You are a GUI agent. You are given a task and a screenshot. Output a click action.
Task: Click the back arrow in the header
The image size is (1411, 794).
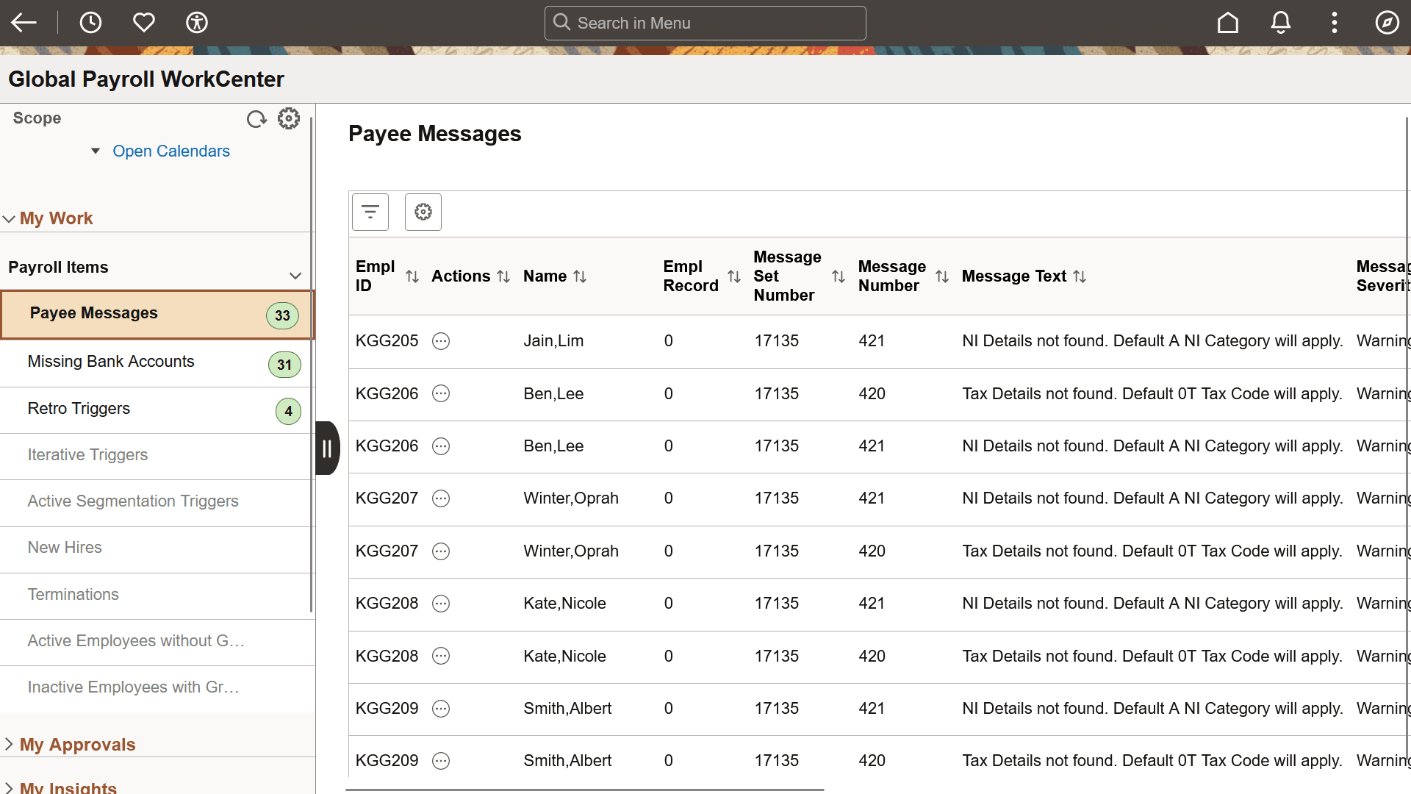coord(24,22)
